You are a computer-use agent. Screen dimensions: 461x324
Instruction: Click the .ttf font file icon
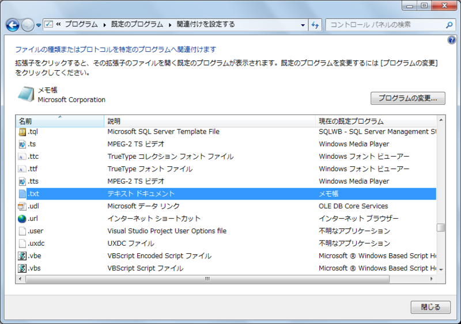point(22,169)
